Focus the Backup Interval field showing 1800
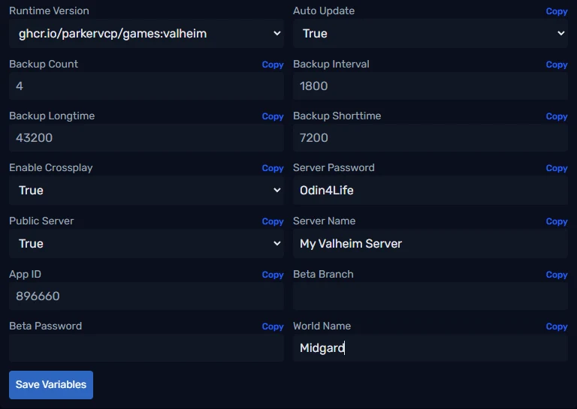This screenshot has height=409, width=577. pos(430,86)
